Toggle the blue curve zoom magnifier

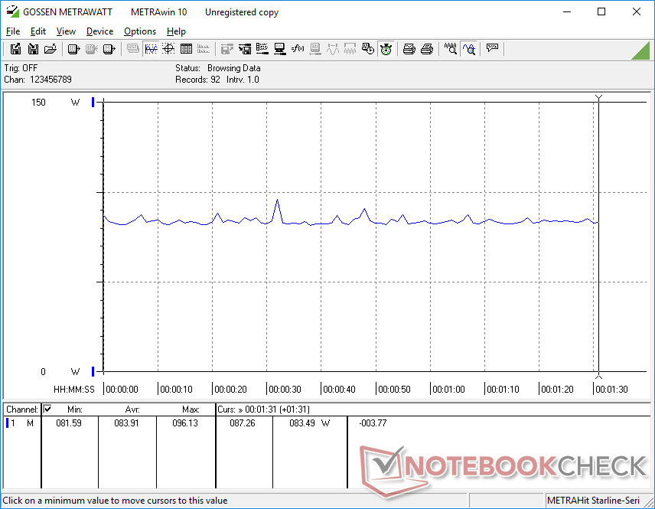[469, 49]
